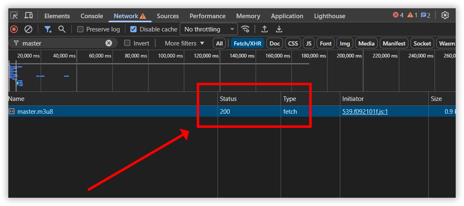
Task: Open the Application tab
Action: (x=287, y=16)
